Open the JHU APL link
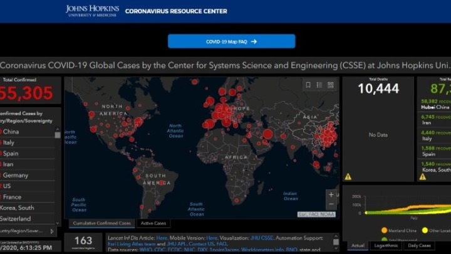 tap(177, 244)
